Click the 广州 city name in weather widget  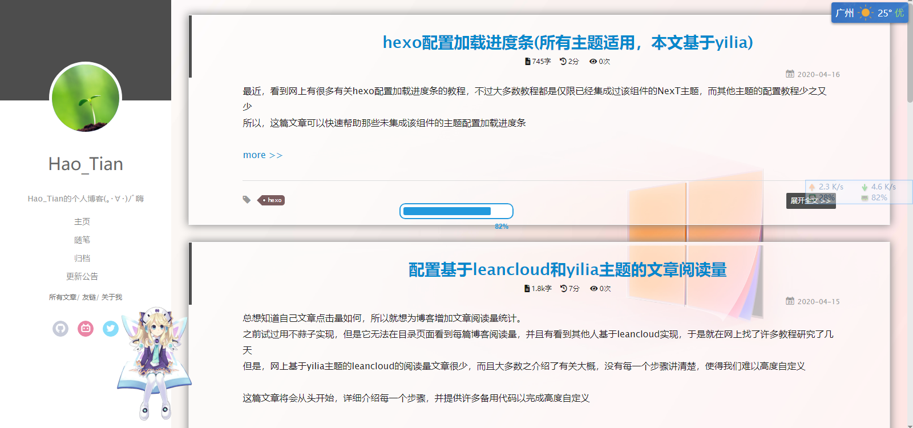845,13
